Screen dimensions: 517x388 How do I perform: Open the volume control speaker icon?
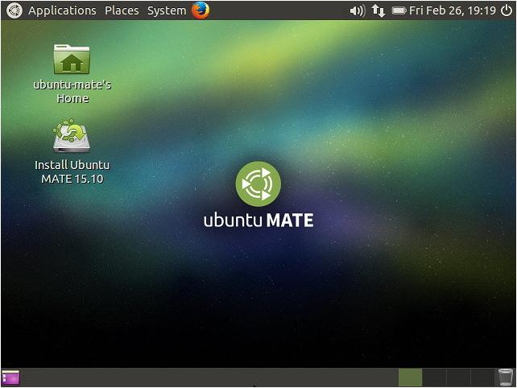pyautogui.click(x=358, y=11)
